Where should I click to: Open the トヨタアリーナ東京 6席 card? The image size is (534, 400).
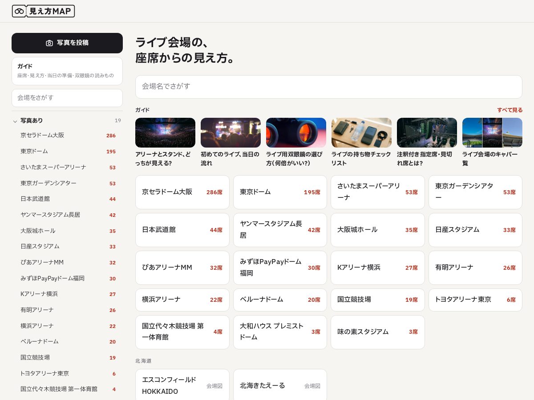click(475, 300)
